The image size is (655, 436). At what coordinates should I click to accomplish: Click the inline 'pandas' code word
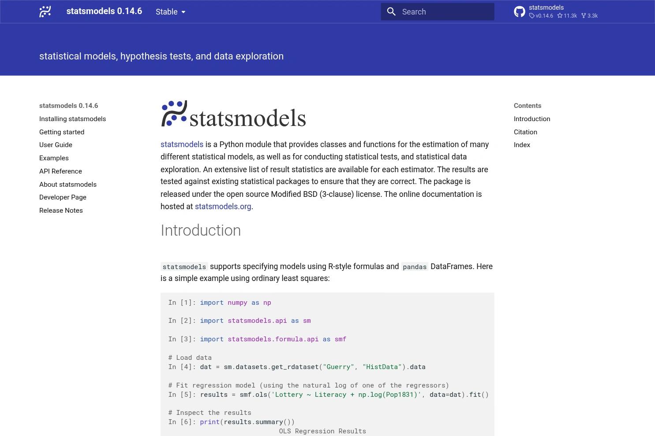415,266
